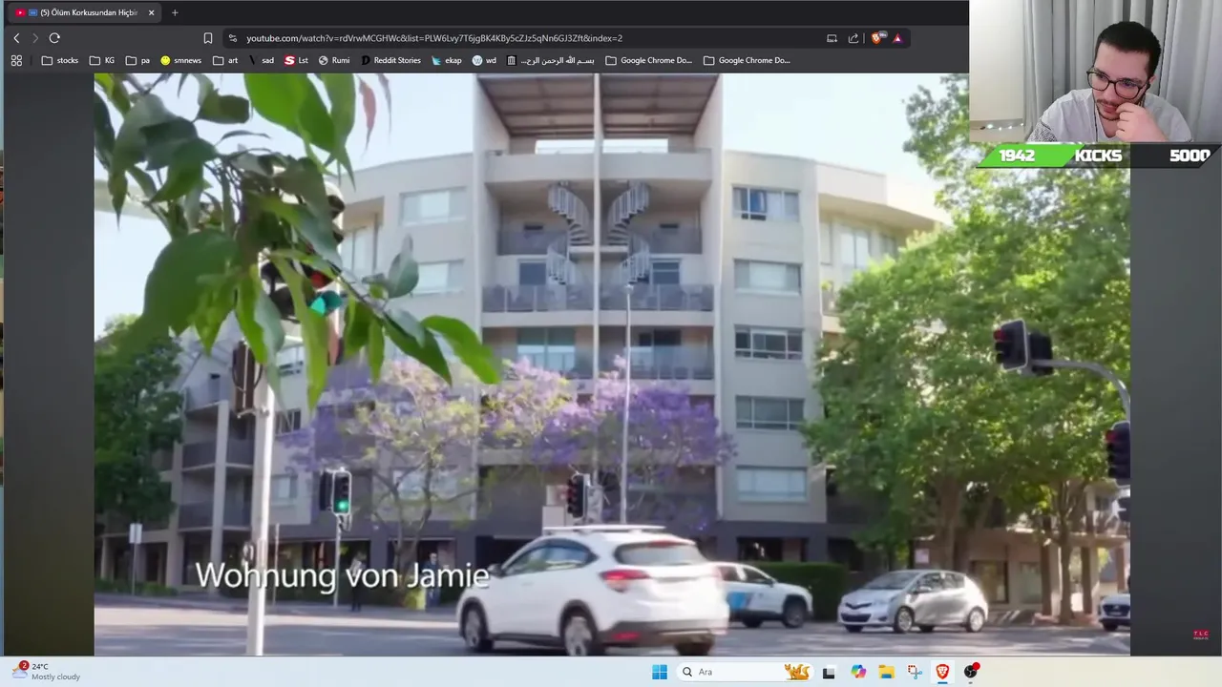Click the webcam overlay of the streamer
Viewport: 1222px width, 687px height.
[1095, 72]
